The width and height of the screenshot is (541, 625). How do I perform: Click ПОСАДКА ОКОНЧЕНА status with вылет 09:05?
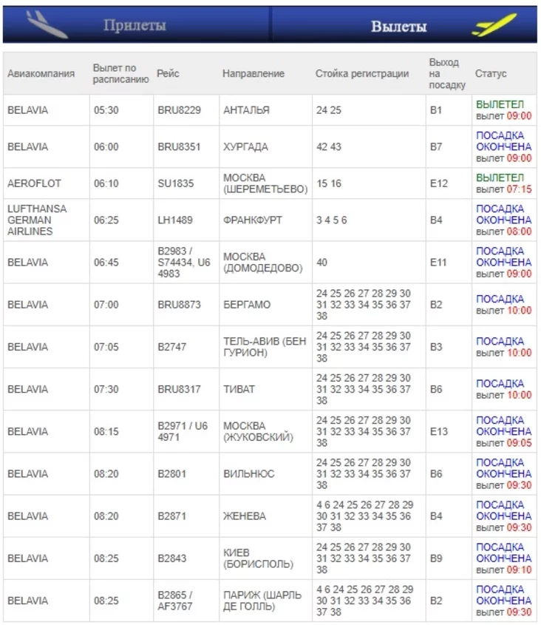tap(503, 431)
